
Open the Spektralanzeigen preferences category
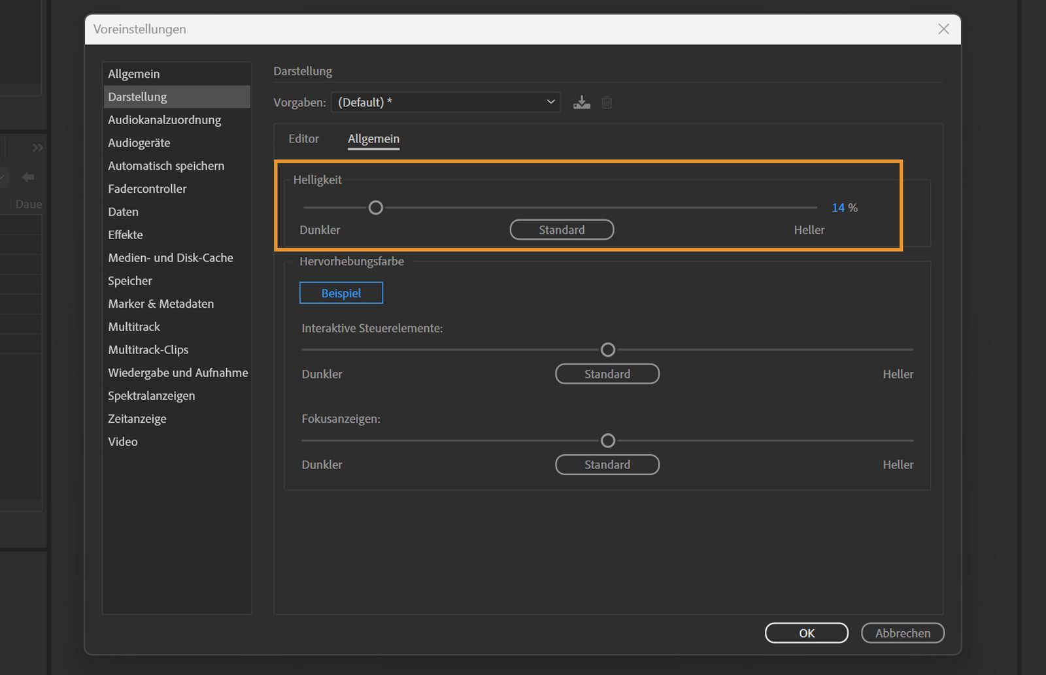coord(152,395)
